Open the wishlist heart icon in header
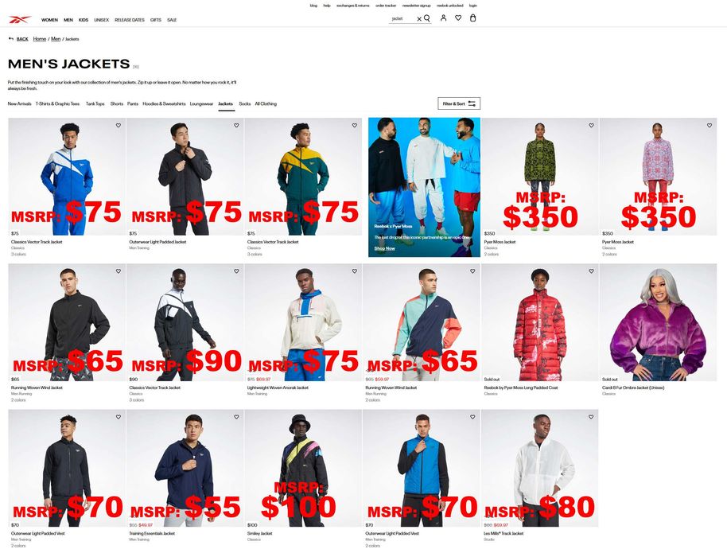This screenshot has width=727, height=557. (x=458, y=18)
